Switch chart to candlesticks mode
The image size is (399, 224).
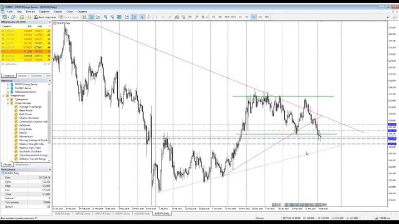tap(91, 17)
